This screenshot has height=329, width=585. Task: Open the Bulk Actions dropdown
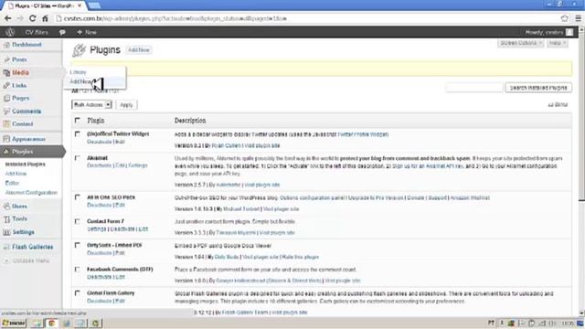[x=91, y=105]
